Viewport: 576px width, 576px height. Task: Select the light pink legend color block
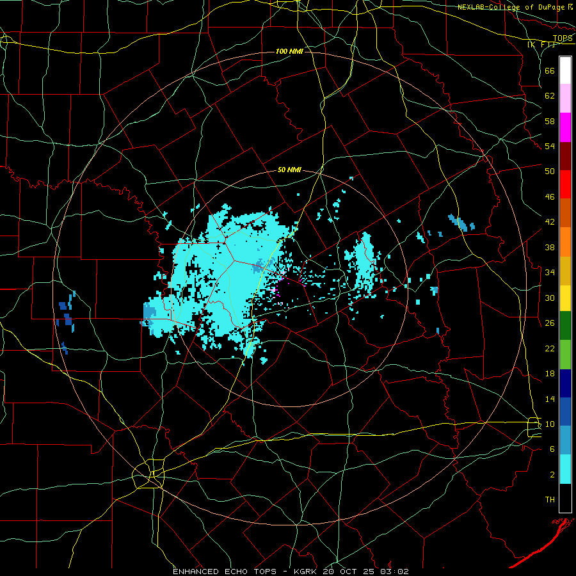(565, 99)
